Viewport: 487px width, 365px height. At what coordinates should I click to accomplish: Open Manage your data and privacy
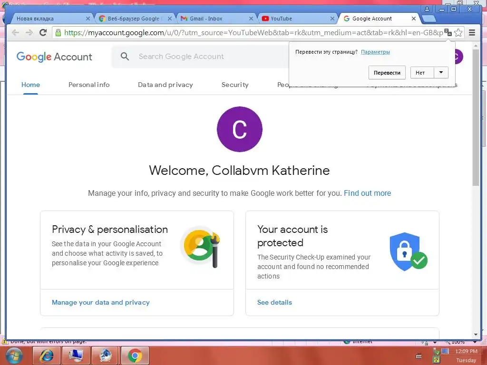tap(101, 302)
